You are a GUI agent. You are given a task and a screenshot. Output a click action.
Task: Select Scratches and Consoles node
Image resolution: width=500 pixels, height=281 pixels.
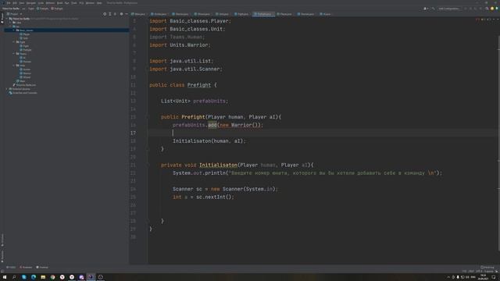23,93
